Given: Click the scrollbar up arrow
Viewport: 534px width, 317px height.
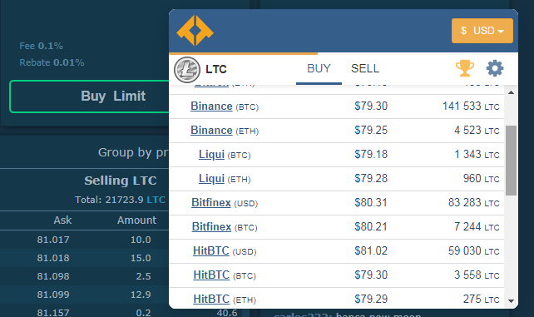Looking at the screenshot, I should click(x=511, y=92).
